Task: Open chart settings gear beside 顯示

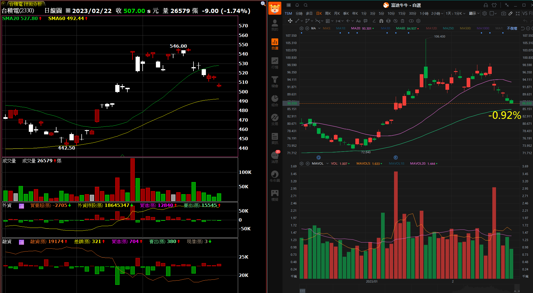Action: 484,13
